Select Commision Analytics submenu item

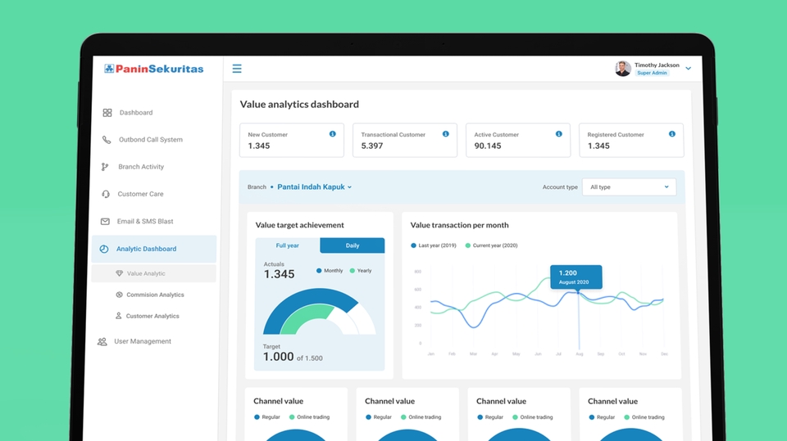[155, 295]
